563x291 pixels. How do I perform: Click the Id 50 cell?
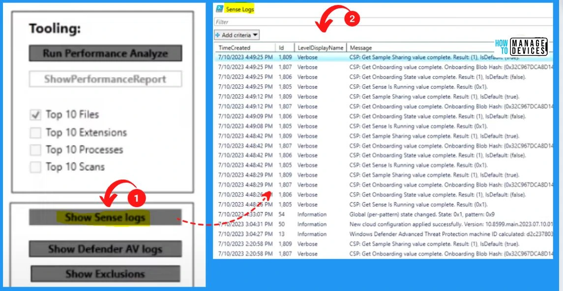point(281,224)
